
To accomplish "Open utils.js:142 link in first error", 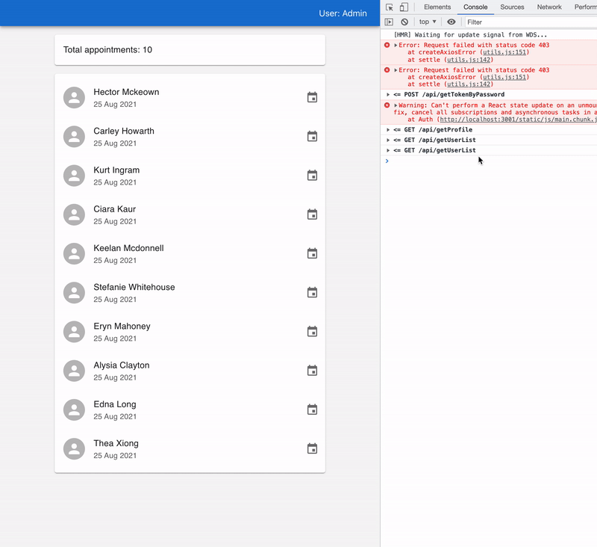I will (x=469, y=60).
